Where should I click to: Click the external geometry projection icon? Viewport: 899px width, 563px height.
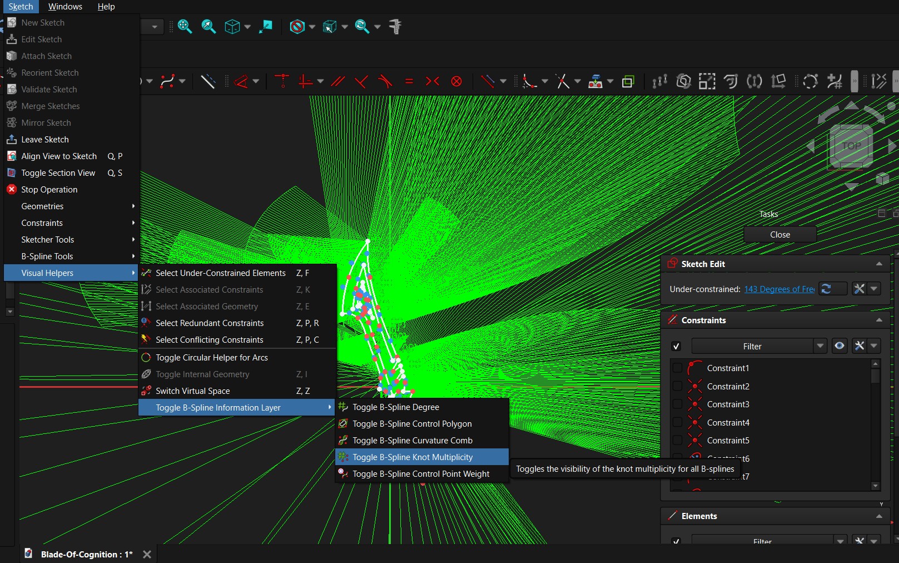[595, 81]
